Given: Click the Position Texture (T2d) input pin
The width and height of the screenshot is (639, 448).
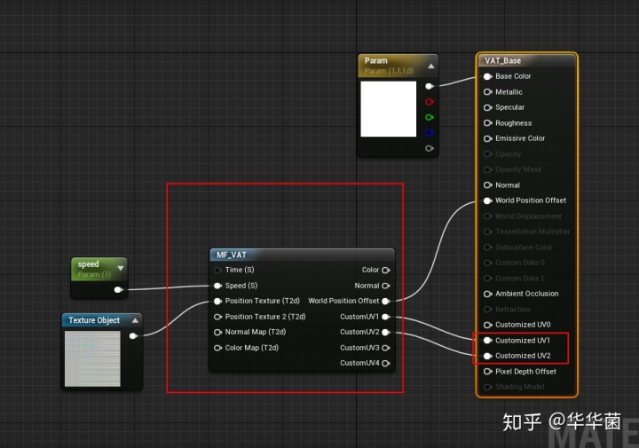Looking at the screenshot, I should click(217, 302).
